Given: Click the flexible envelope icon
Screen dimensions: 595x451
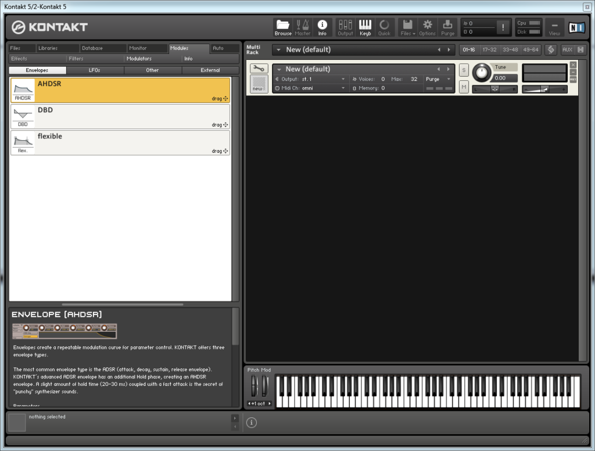Looking at the screenshot, I should 23,143.
